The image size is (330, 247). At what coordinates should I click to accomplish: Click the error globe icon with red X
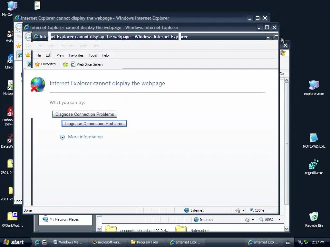(x=38, y=84)
